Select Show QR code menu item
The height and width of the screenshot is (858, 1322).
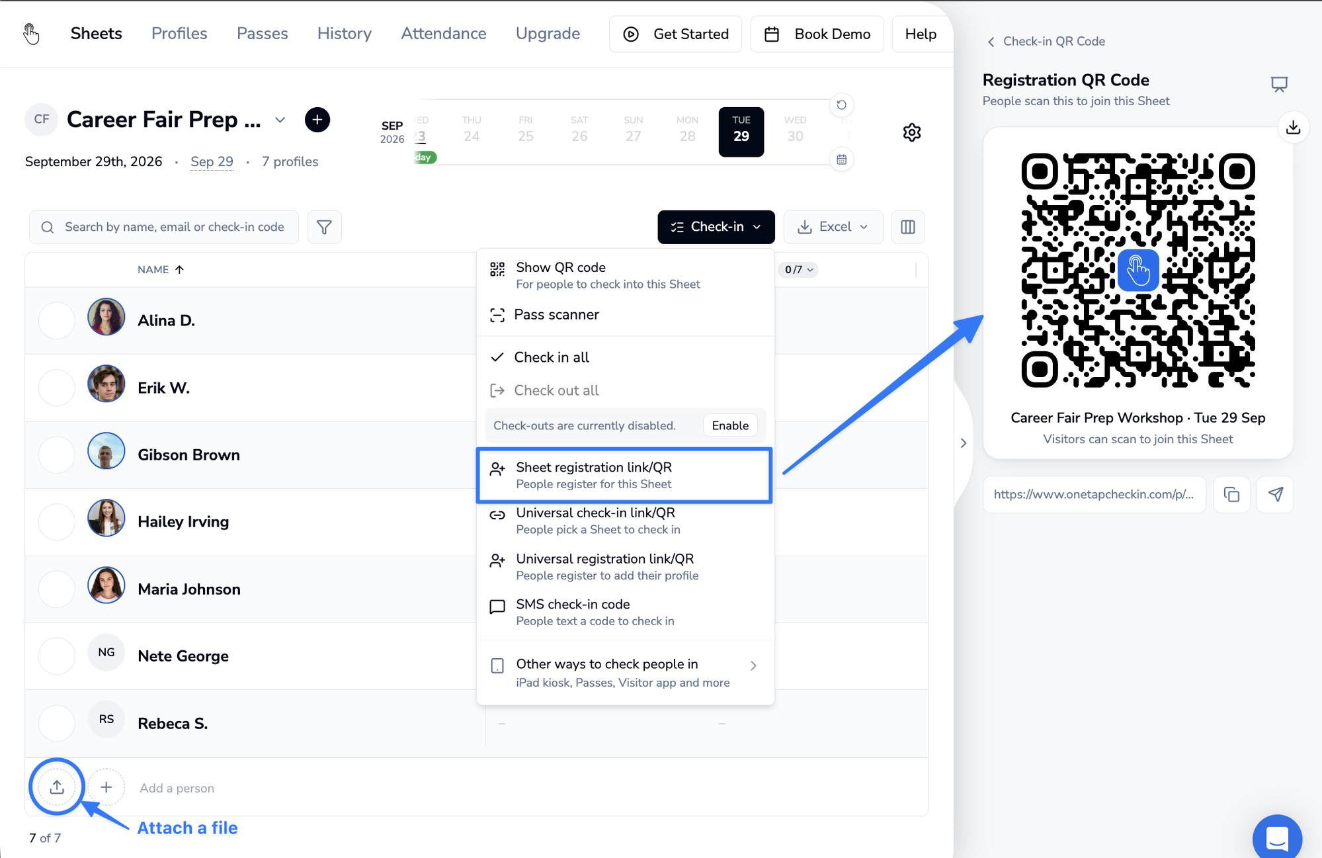(625, 275)
